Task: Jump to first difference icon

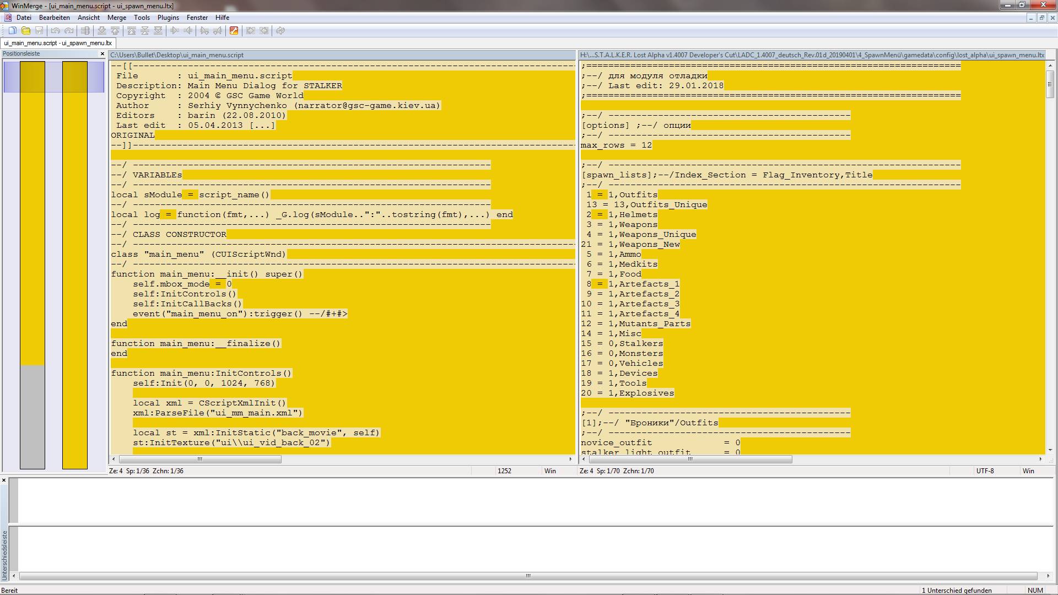Action: [x=132, y=31]
